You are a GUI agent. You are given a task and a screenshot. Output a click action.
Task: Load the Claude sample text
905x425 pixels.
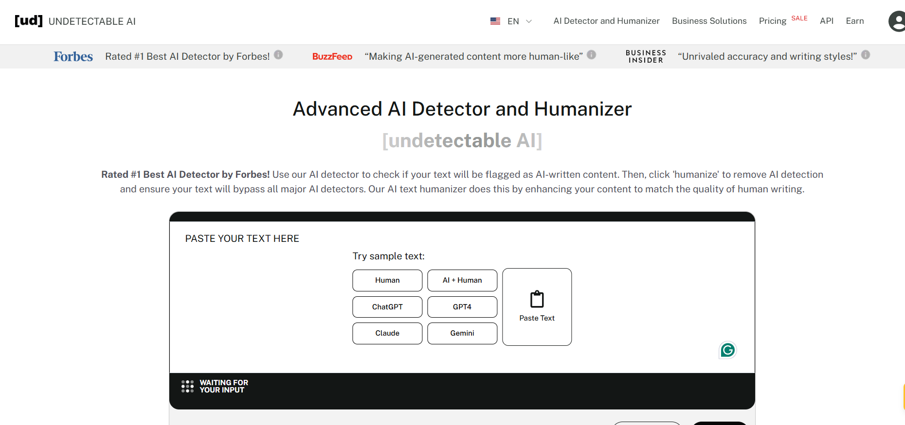pos(387,333)
